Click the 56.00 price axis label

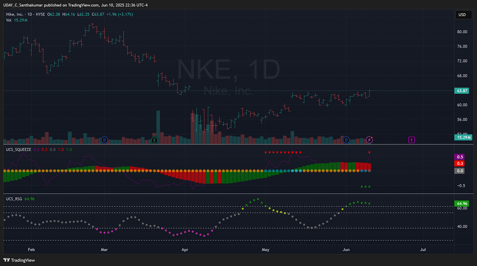(462, 120)
